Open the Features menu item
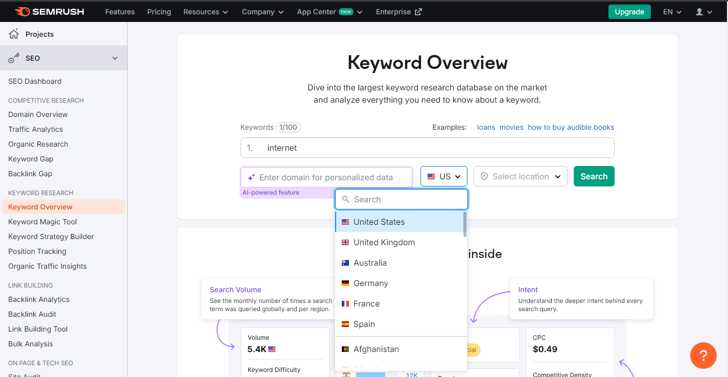Viewport: 728px width, 377px height. (120, 12)
